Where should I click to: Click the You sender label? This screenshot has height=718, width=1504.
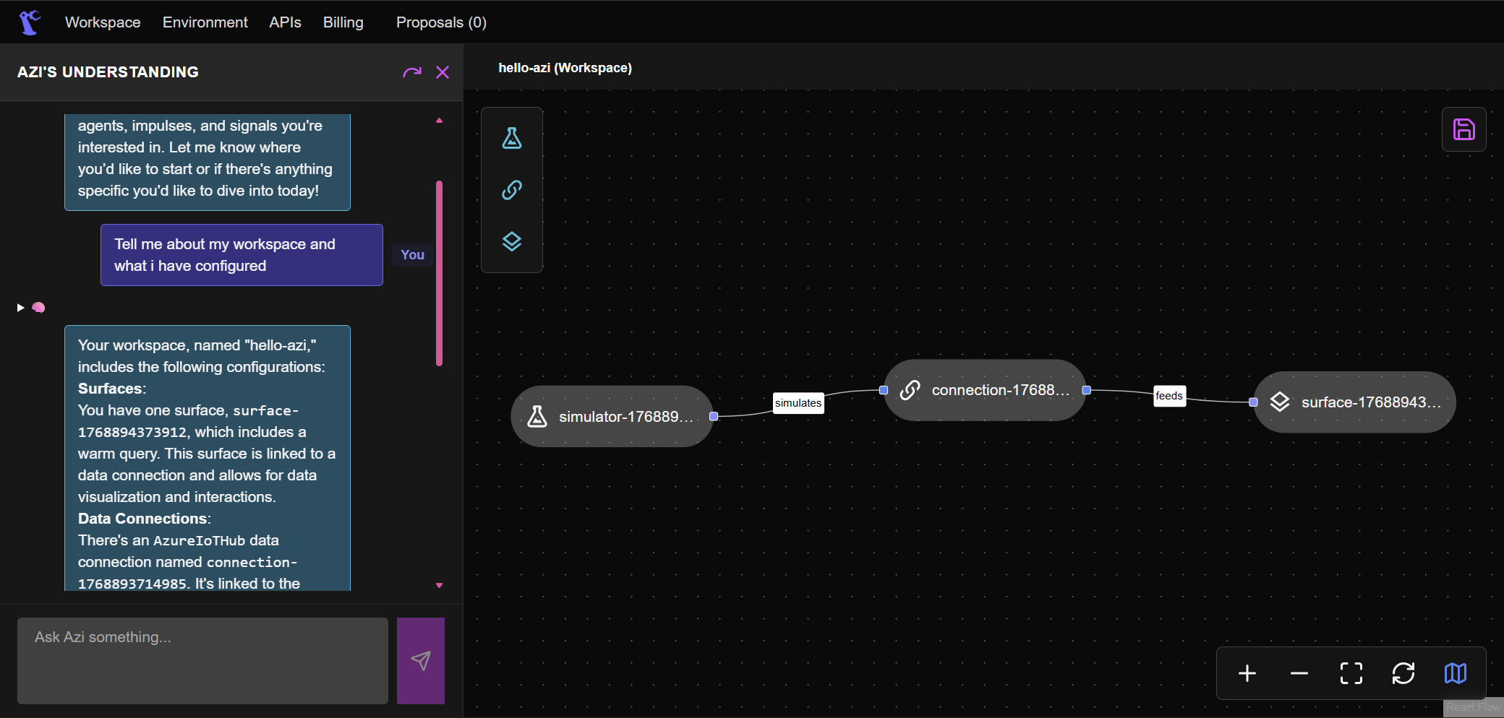click(x=413, y=255)
